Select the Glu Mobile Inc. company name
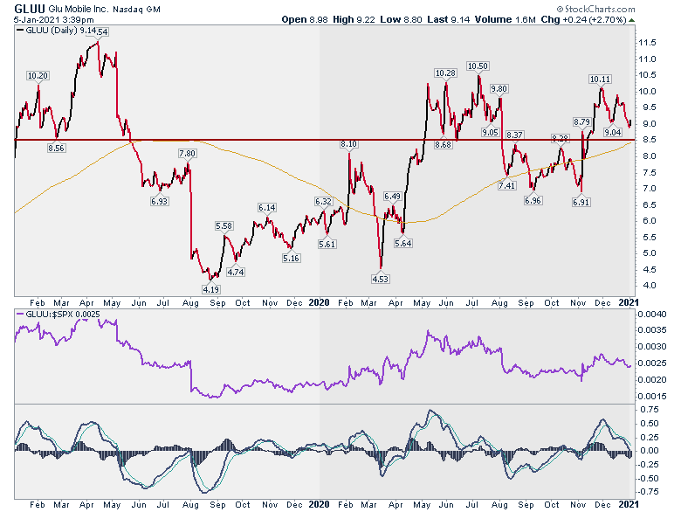Image resolution: width=681 pixels, height=512 pixels. pyautogui.click(x=79, y=9)
